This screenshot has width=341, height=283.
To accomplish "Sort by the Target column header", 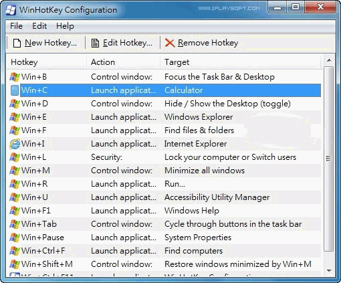I will (x=240, y=62).
